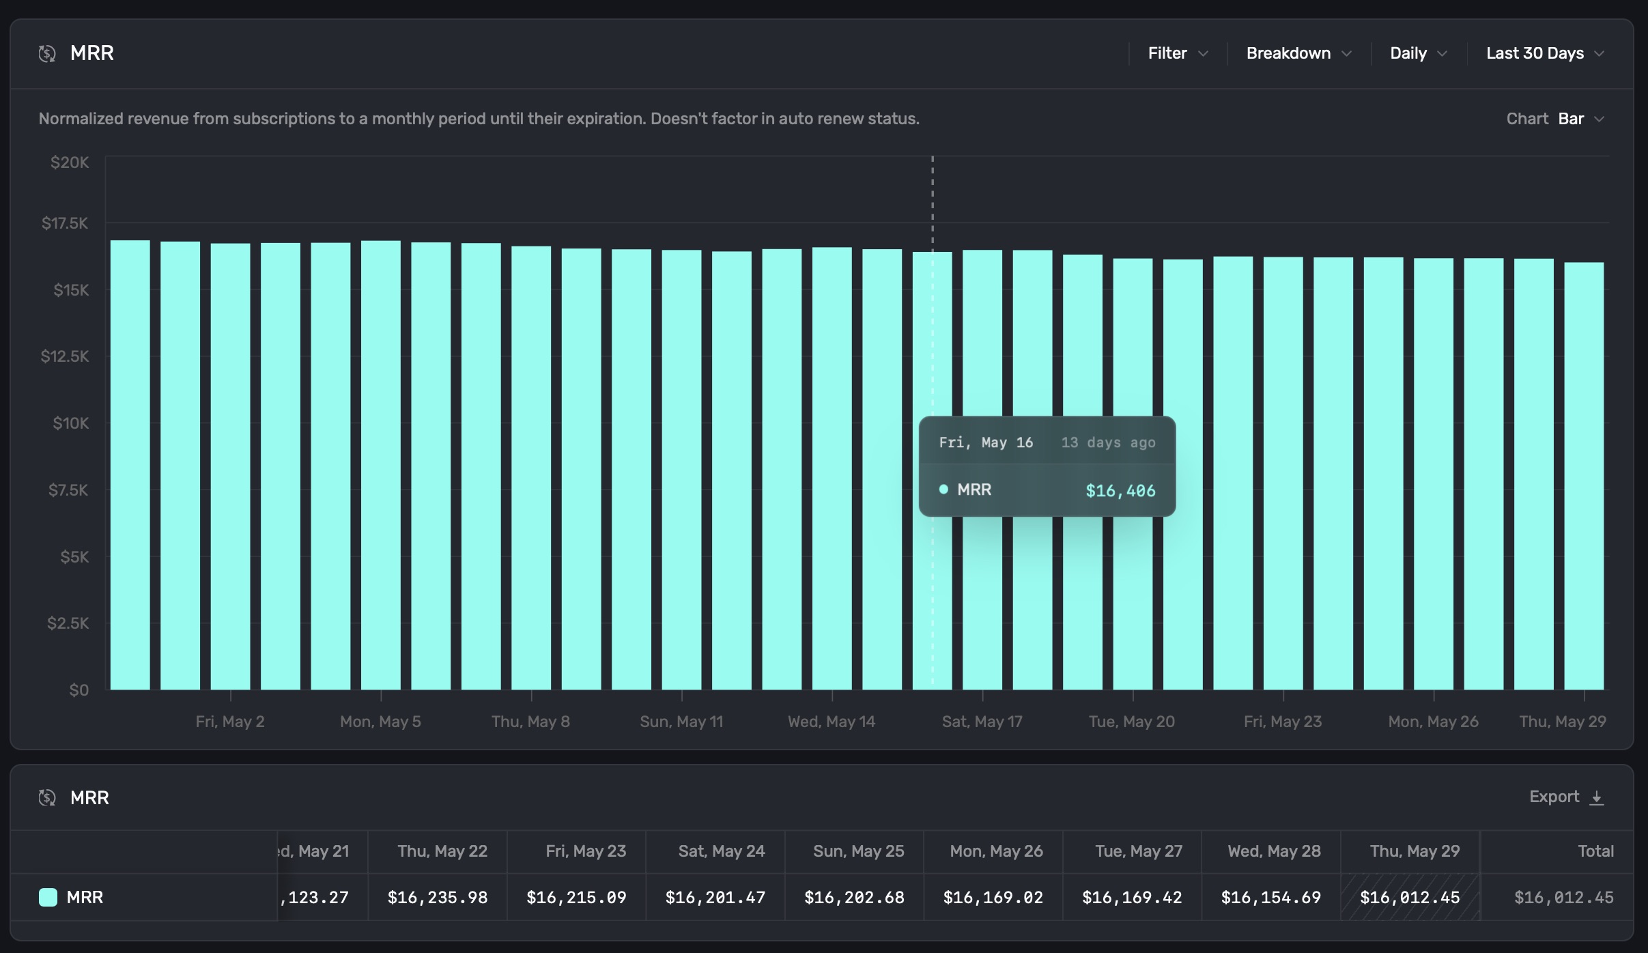Click the MRR legend color swatch

point(48,897)
